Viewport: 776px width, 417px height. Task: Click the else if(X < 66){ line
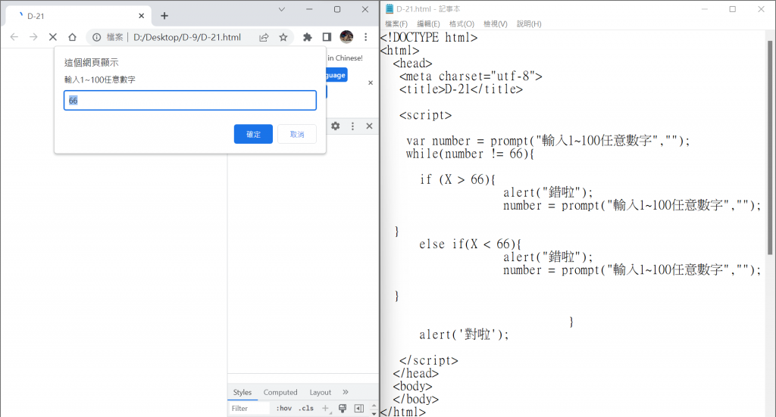[x=470, y=244]
